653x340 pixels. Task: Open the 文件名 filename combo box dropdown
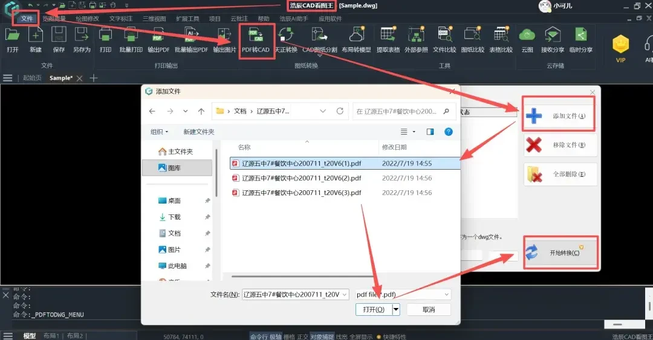click(x=345, y=295)
